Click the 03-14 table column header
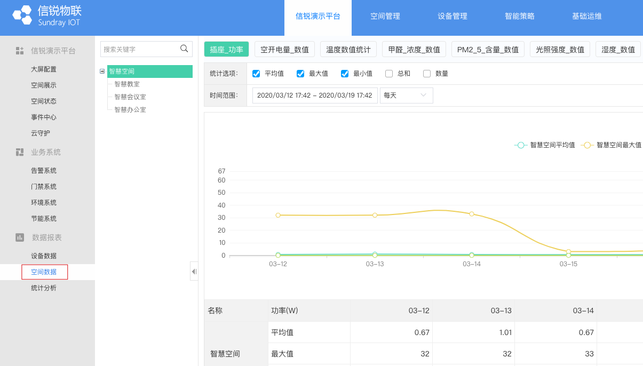 (555, 311)
